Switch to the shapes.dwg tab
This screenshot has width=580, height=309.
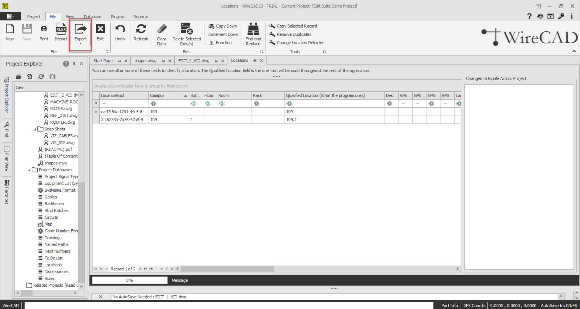(x=146, y=61)
